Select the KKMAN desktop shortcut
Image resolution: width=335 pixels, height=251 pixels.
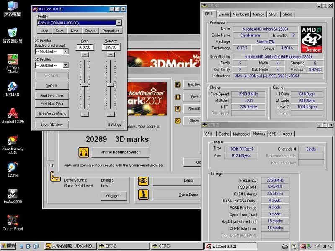13,89
